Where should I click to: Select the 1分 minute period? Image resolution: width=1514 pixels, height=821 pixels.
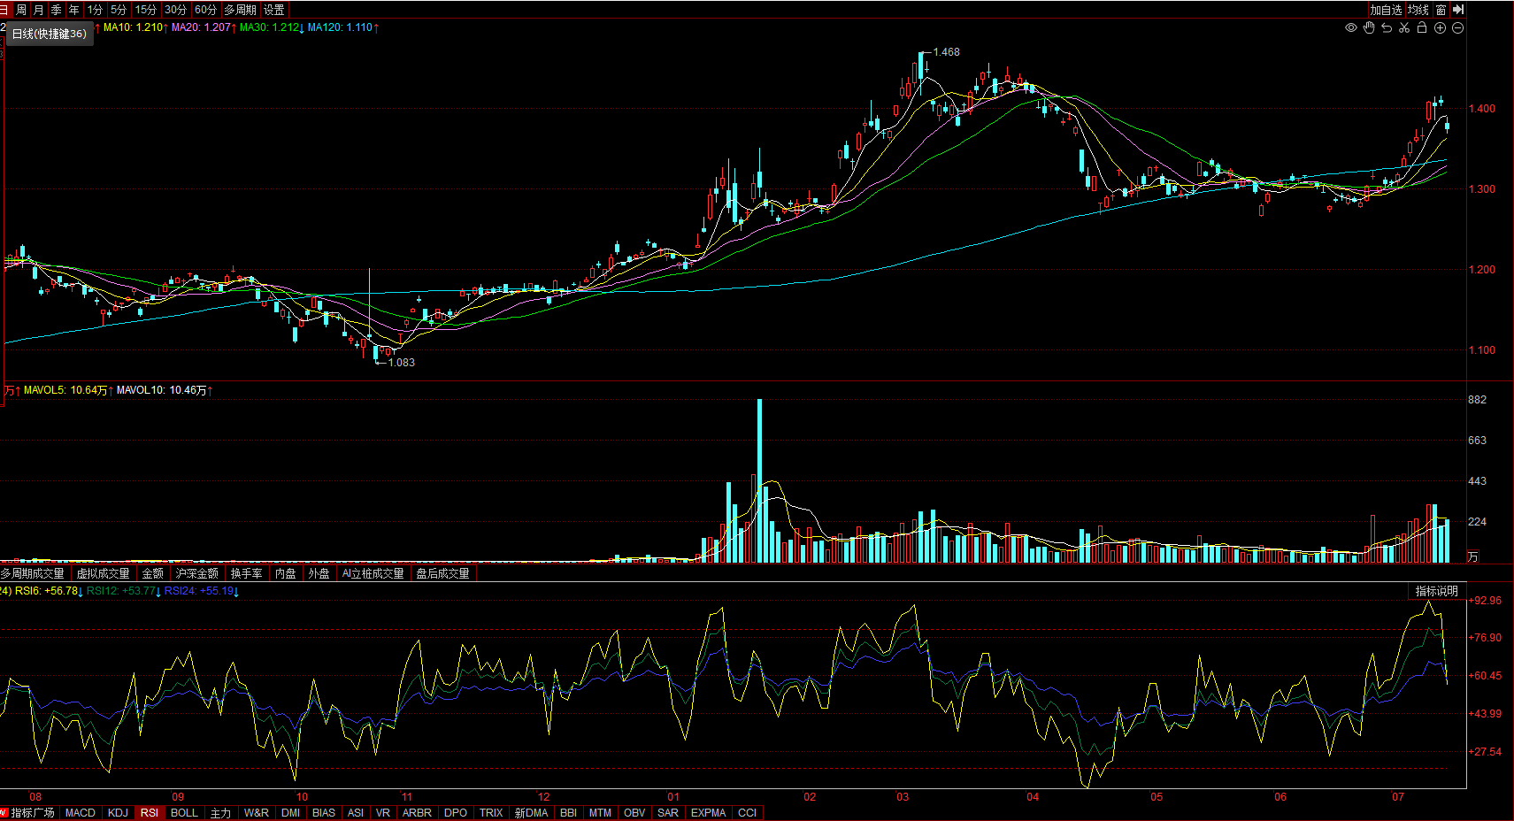(95, 10)
